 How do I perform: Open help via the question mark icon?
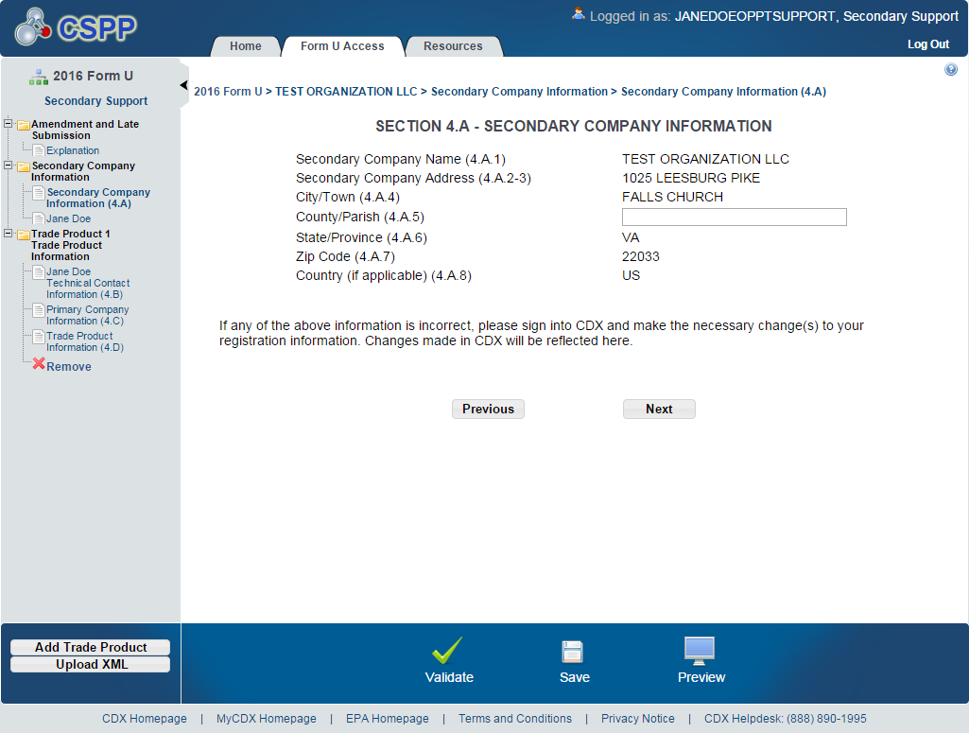tap(951, 70)
